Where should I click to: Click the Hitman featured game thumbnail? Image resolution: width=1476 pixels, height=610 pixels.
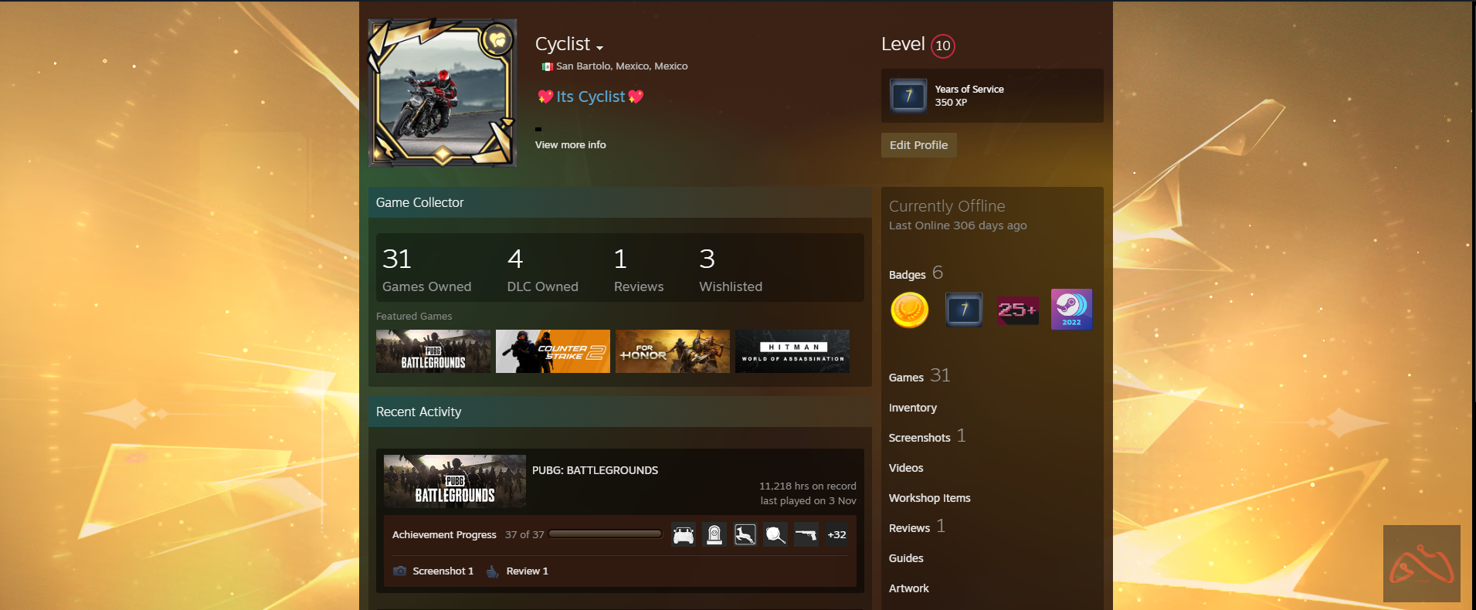point(792,351)
